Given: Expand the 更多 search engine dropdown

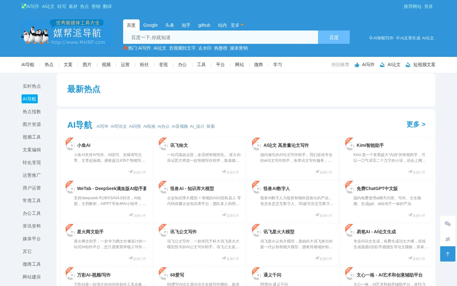Looking at the screenshot, I should click(x=237, y=25).
